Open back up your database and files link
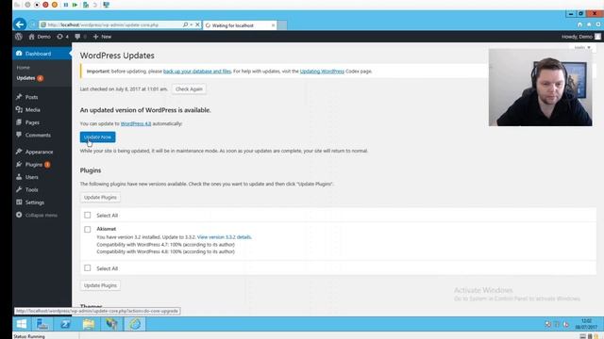The height and width of the screenshot is (339, 604). pos(197,72)
